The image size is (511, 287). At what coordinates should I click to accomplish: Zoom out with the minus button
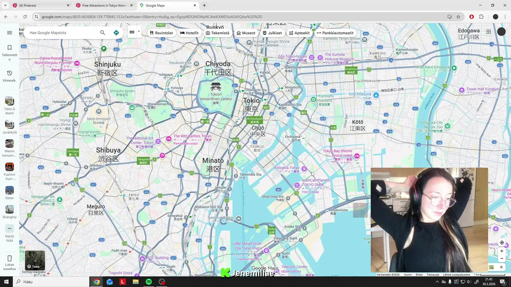[x=502, y=258]
